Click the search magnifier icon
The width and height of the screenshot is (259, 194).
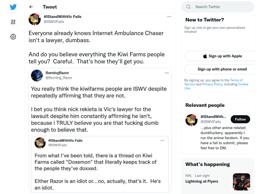click(x=188, y=7)
